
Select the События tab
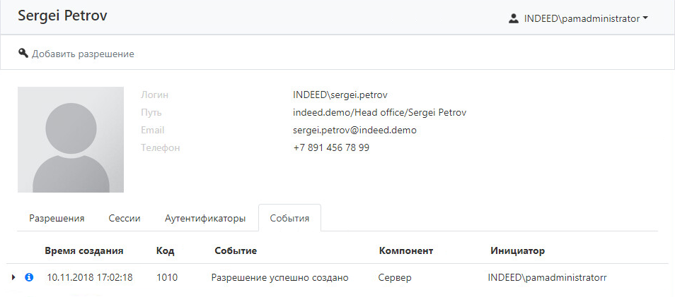289,218
